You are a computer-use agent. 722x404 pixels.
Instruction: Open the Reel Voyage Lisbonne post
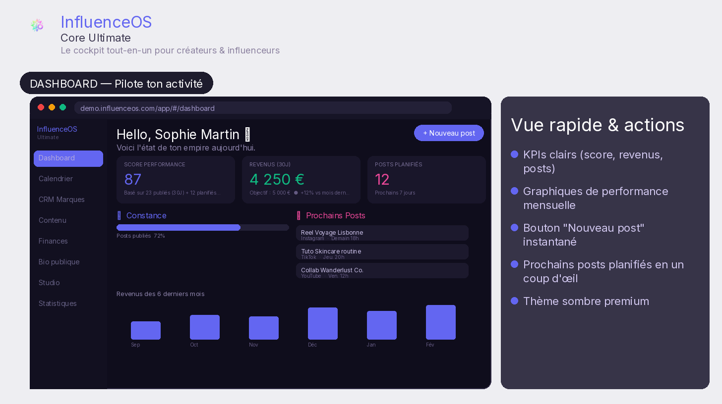(382, 233)
